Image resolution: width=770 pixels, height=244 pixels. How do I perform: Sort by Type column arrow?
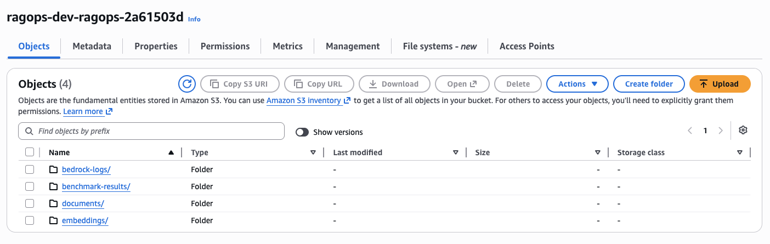click(x=313, y=152)
